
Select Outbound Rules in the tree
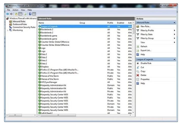(20, 24)
